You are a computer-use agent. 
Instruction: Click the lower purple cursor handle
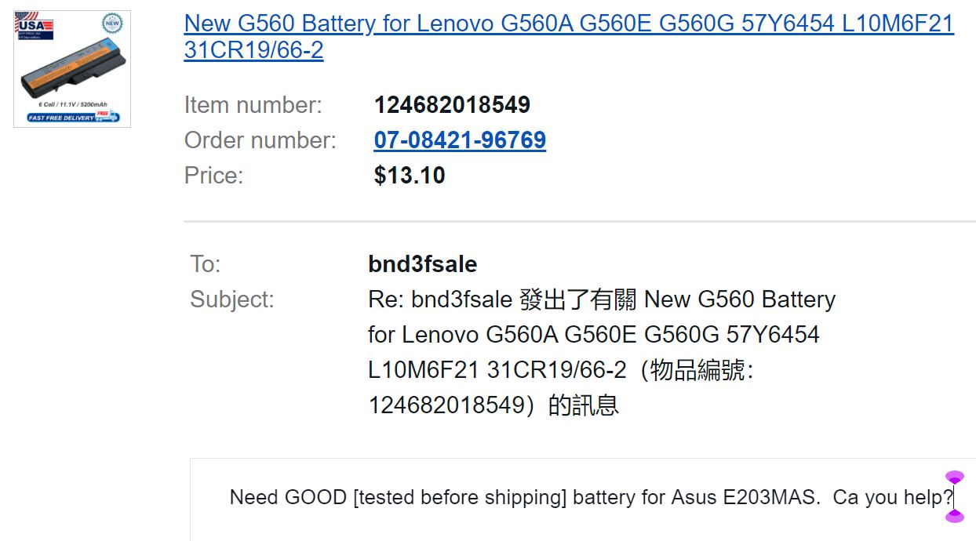[x=954, y=516]
